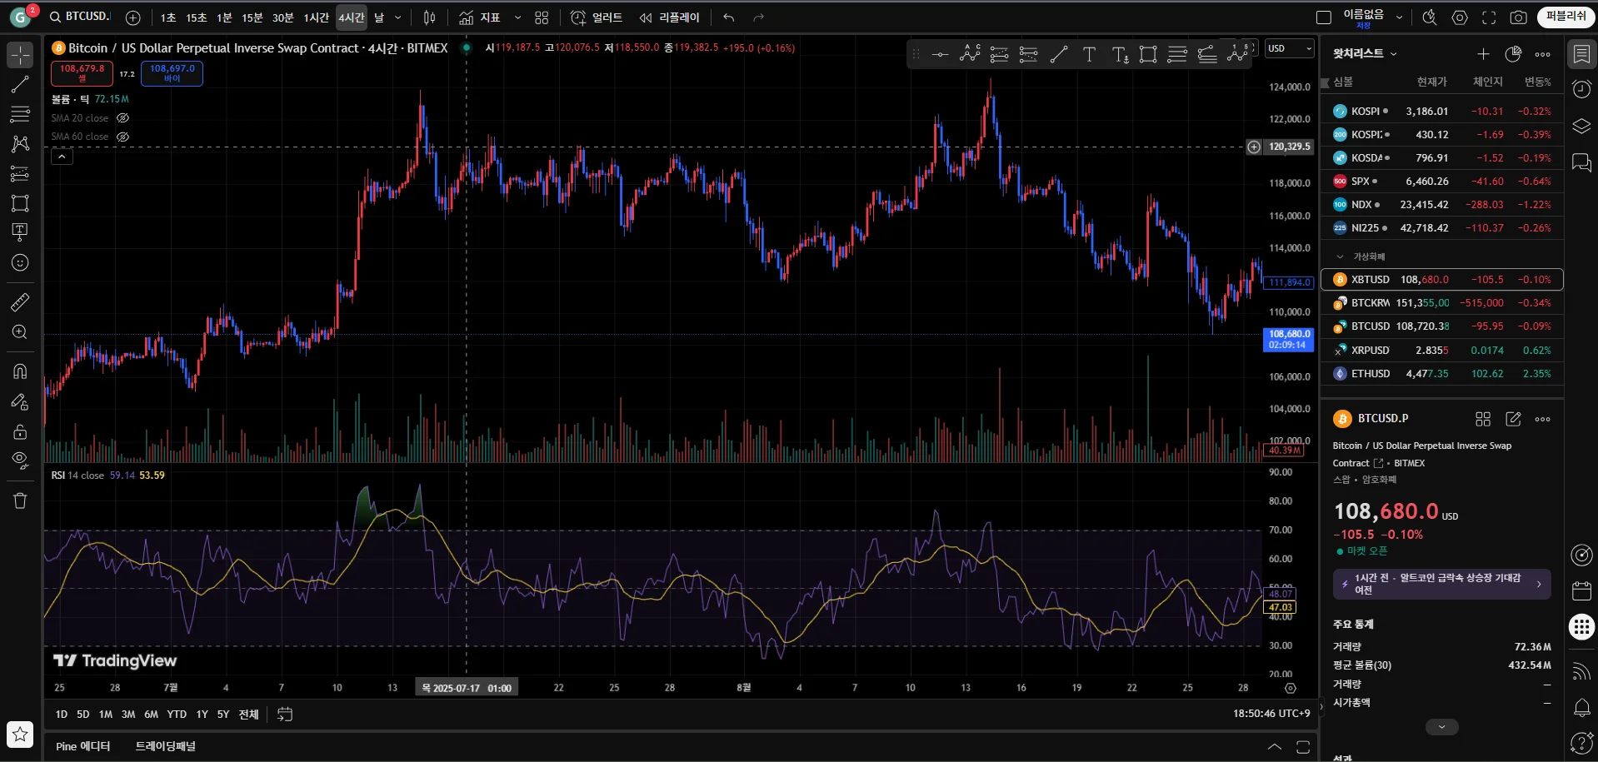The height and width of the screenshot is (762, 1598).
Task: Delete drawings with the trash icon
Action: (x=20, y=501)
